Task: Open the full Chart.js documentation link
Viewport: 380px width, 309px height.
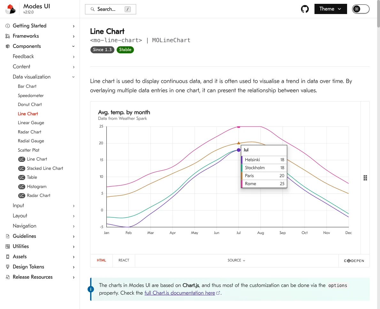Action: [180, 293]
